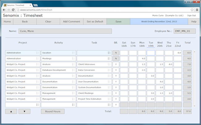Open the System Documentation task dropdown
This screenshot has width=201, height=125.
94,87
